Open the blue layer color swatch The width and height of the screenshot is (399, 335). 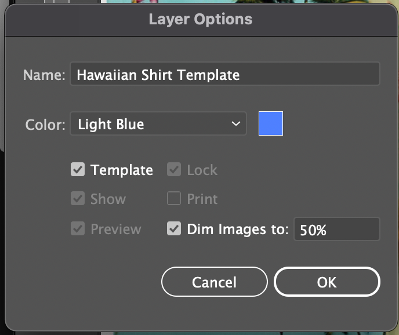click(271, 123)
